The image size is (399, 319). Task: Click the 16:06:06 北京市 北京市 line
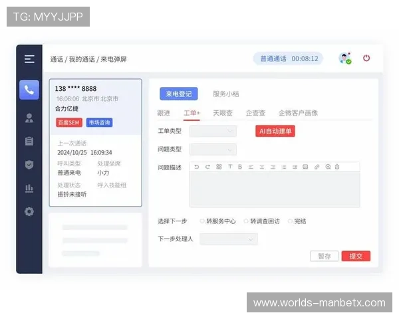(x=87, y=99)
